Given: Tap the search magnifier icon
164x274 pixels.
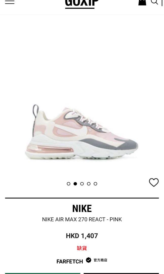Looking at the screenshot, I should (154, 2).
